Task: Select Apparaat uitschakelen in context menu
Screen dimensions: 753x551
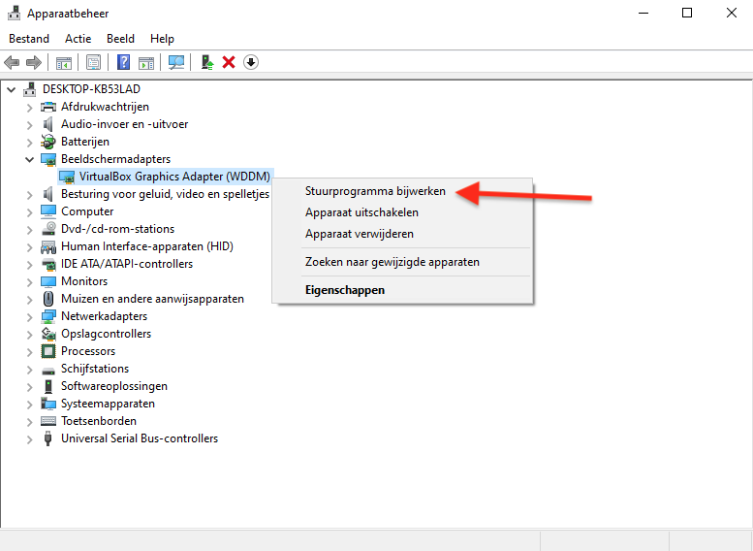Action: tap(361, 212)
